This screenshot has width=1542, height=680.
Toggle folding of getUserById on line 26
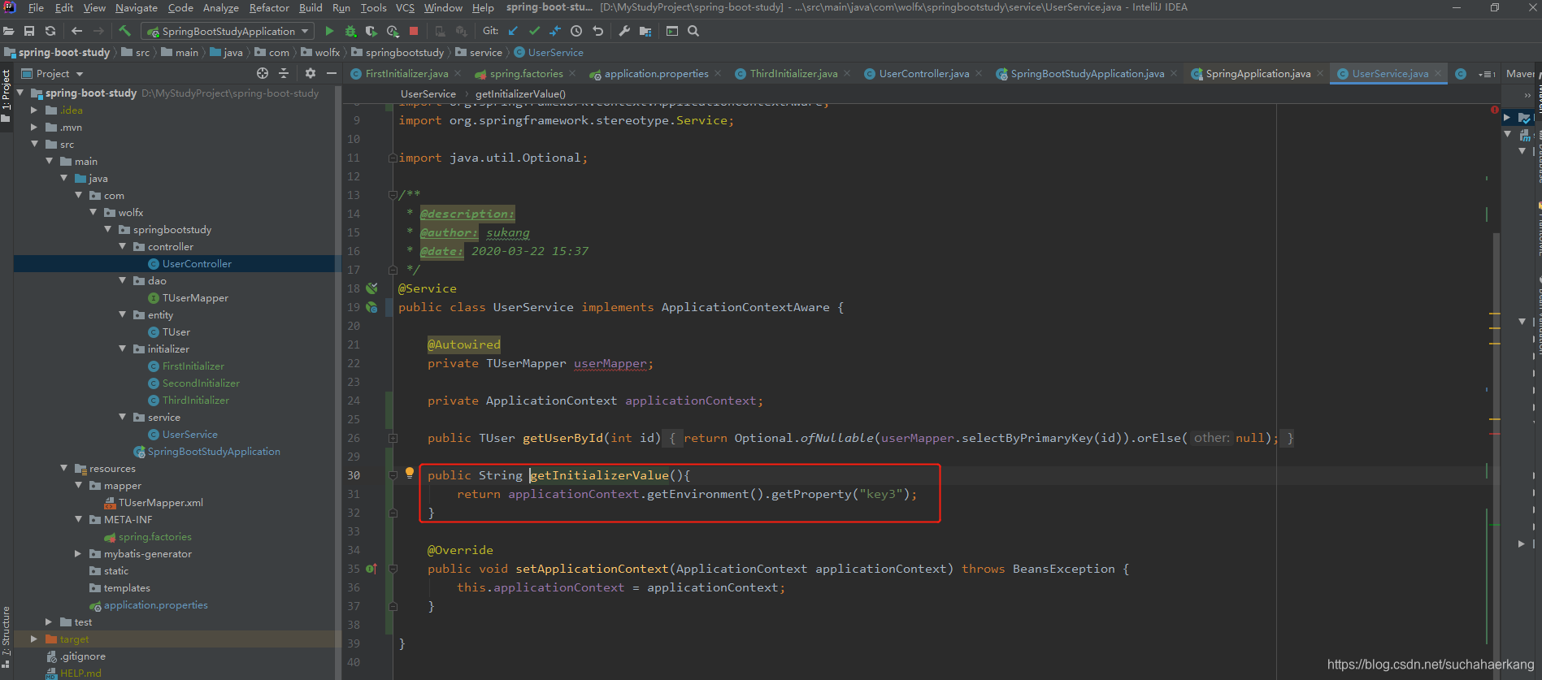(x=393, y=438)
